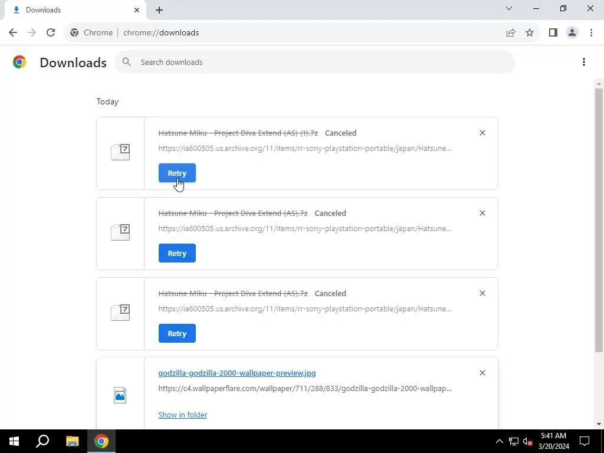Click the muted volume tray icon

tap(528, 441)
